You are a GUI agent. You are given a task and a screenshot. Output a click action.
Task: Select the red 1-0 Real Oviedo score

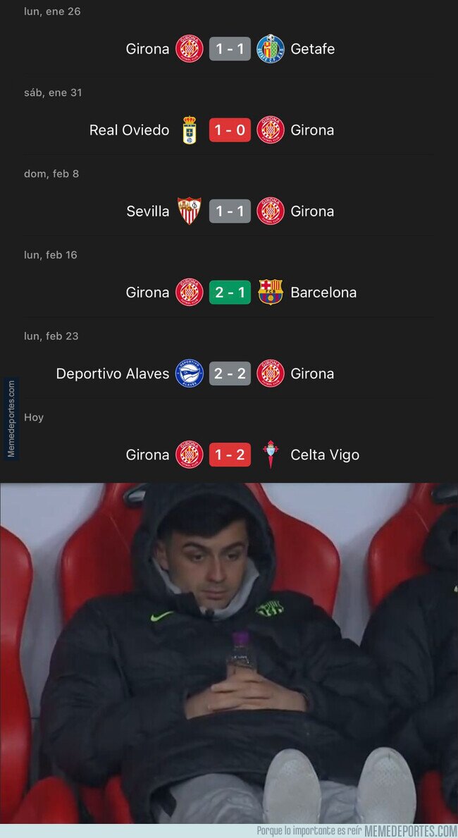[230, 130]
